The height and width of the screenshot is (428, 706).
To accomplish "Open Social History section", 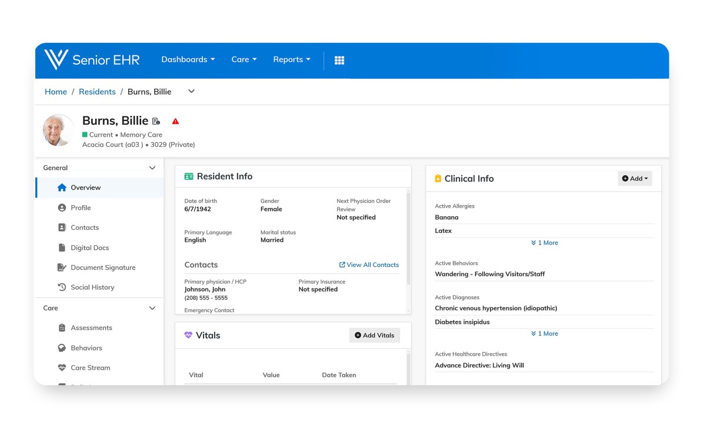I will [92, 287].
